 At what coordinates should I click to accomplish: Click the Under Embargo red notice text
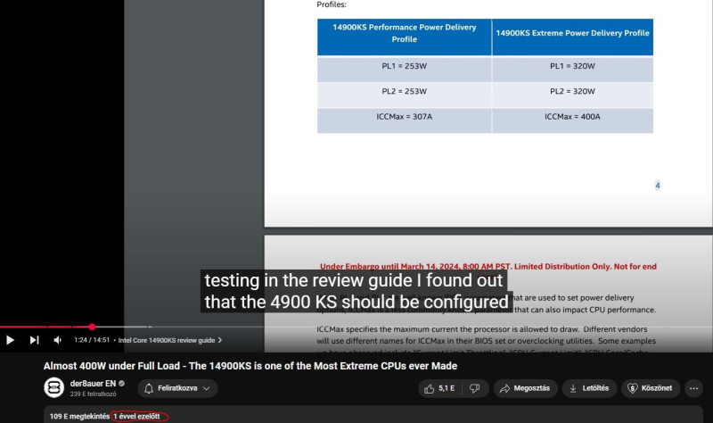coord(488,266)
